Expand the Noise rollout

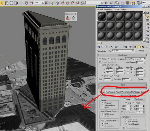pyautogui.click(x=123, y=85)
